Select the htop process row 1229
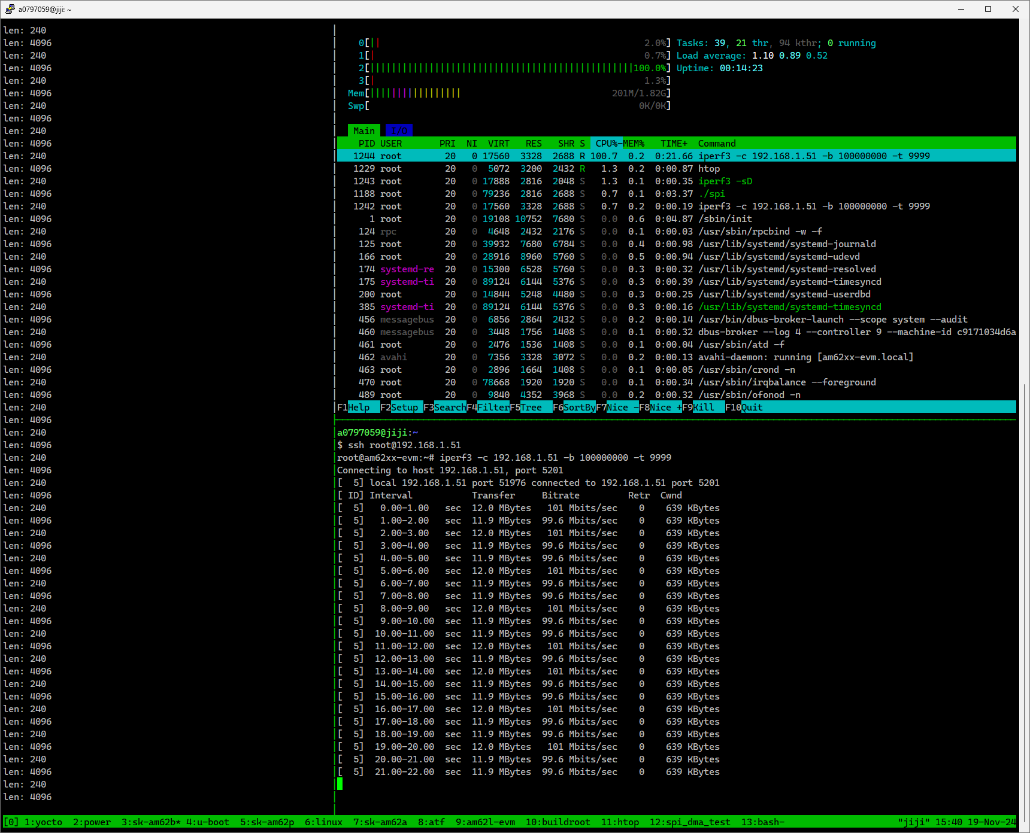Screen dimensions: 1030x833 [x=677, y=169]
